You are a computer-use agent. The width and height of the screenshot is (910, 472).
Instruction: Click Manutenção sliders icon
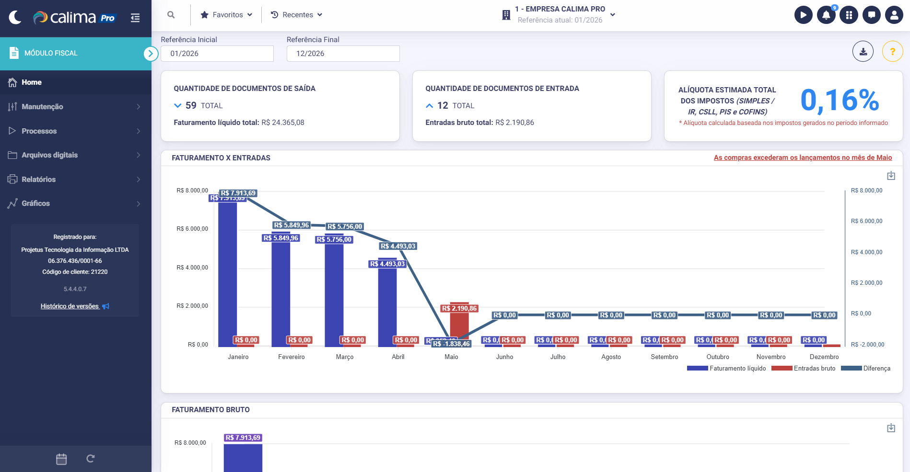coord(12,107)
